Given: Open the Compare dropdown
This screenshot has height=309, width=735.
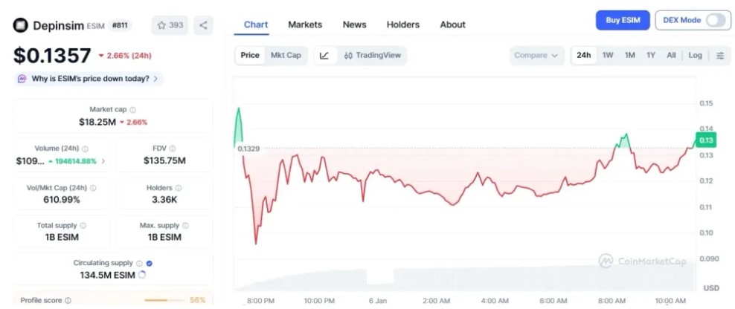Looking at the screenshot, I should point(535,55).
